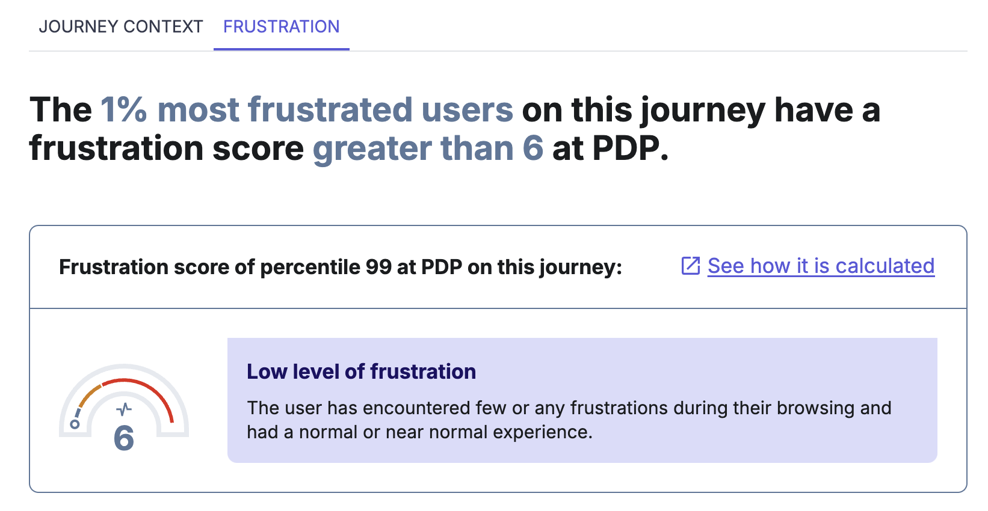Click the frustration score number 6 under gauge
This screenshot has width=988, height=511.
pos(124,438)
